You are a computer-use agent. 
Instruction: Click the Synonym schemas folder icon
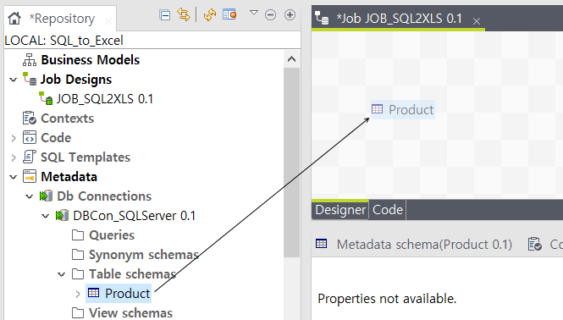tap(78, 255)
